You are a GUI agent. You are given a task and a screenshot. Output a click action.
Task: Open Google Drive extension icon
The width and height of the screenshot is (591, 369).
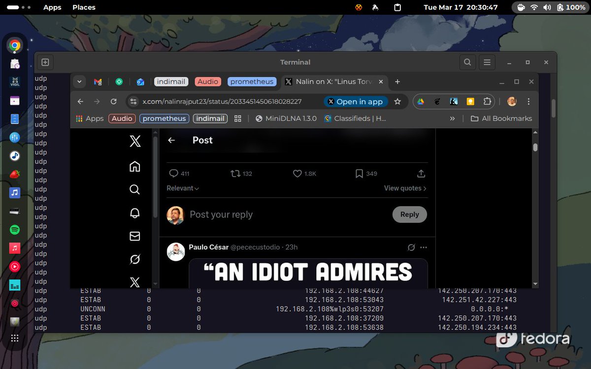click(421, 101)
